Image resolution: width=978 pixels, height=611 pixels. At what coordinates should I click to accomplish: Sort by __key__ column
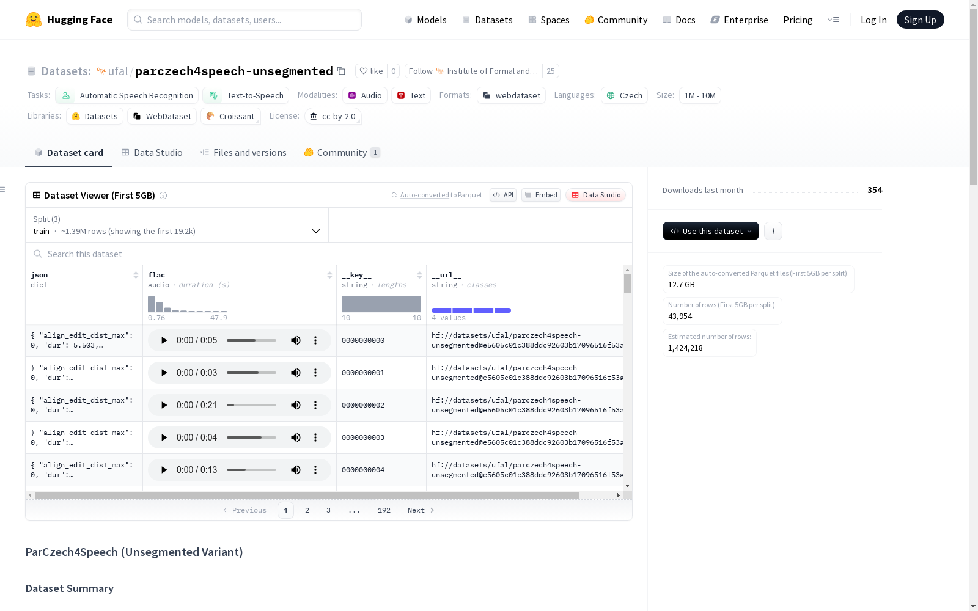(x=419, y=275)
